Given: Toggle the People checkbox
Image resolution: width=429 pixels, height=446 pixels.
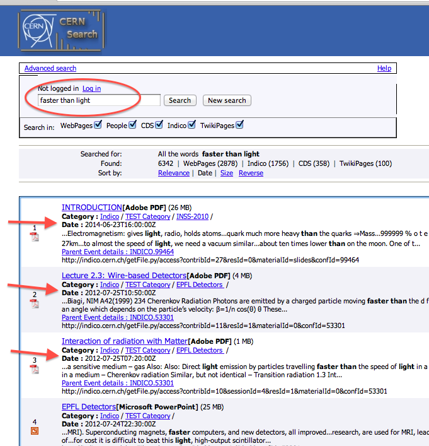Looking at the screenshot, I should [132, 124].
